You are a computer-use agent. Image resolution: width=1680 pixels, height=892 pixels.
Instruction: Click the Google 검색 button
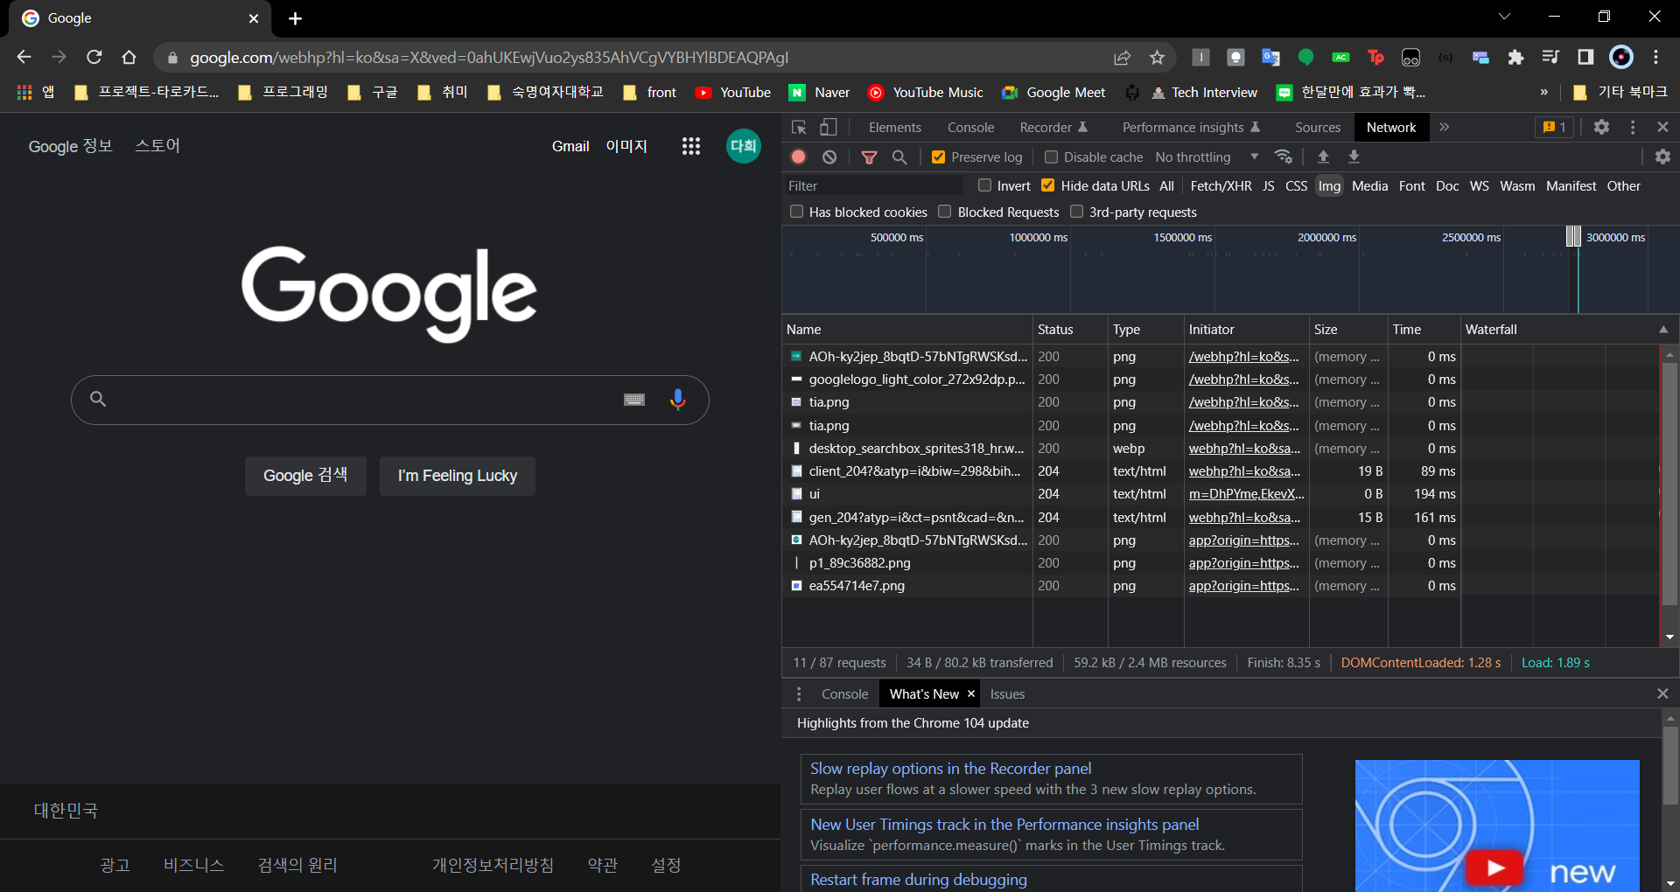pos(305,476)
